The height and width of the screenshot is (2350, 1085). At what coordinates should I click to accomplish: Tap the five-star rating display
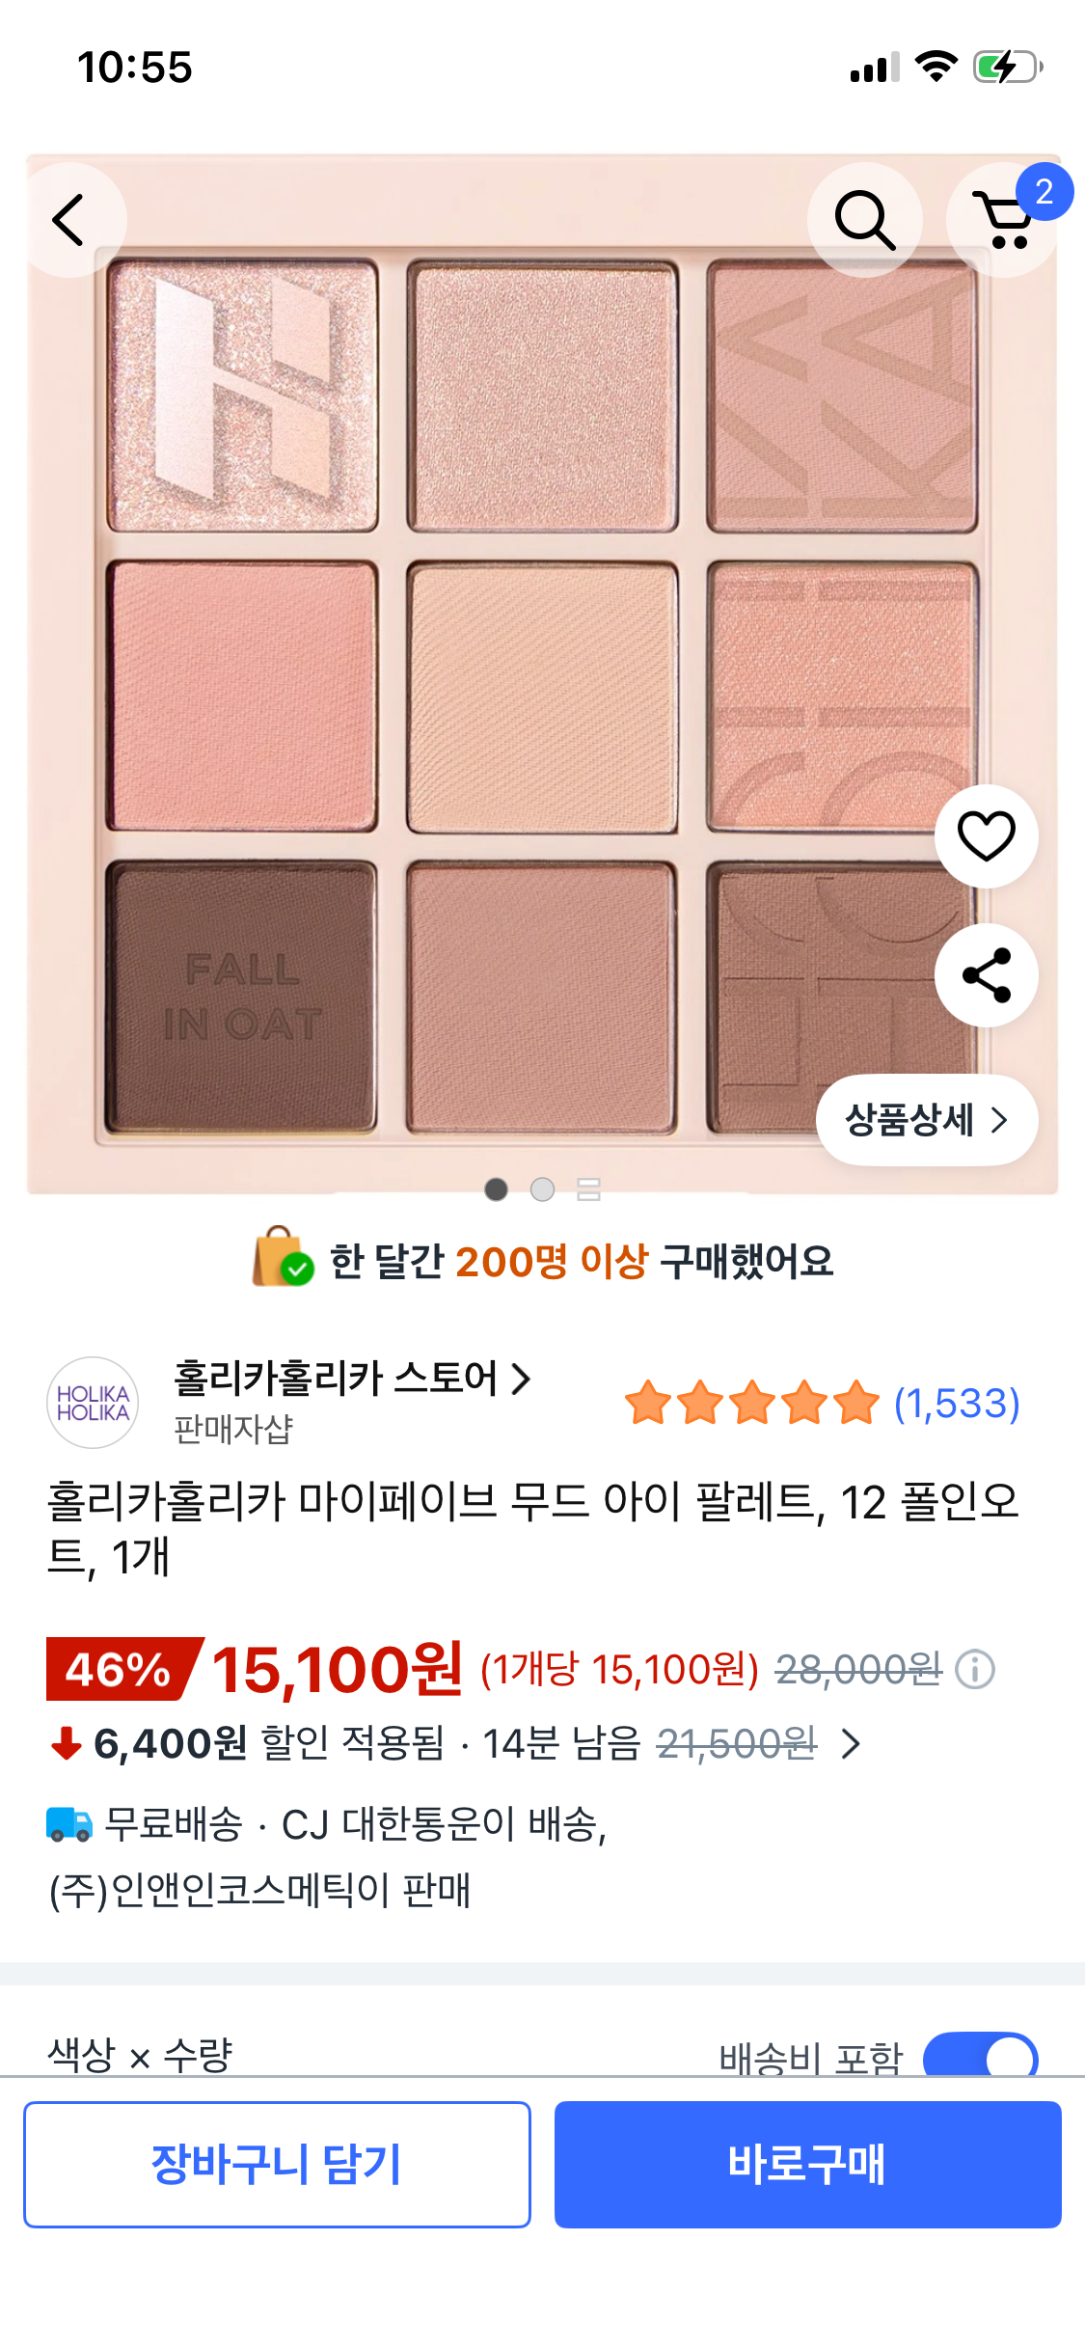tap(752, 1403)
